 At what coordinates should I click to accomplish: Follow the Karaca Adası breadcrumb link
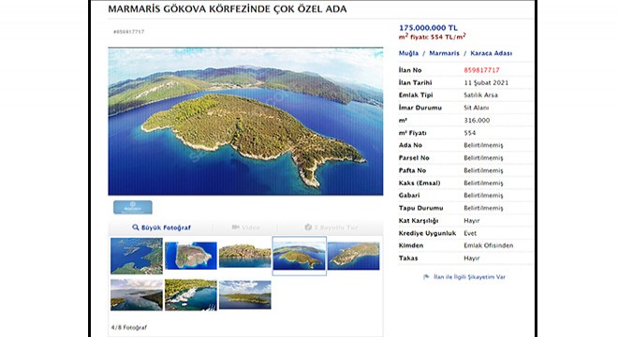tap(491, 53)
